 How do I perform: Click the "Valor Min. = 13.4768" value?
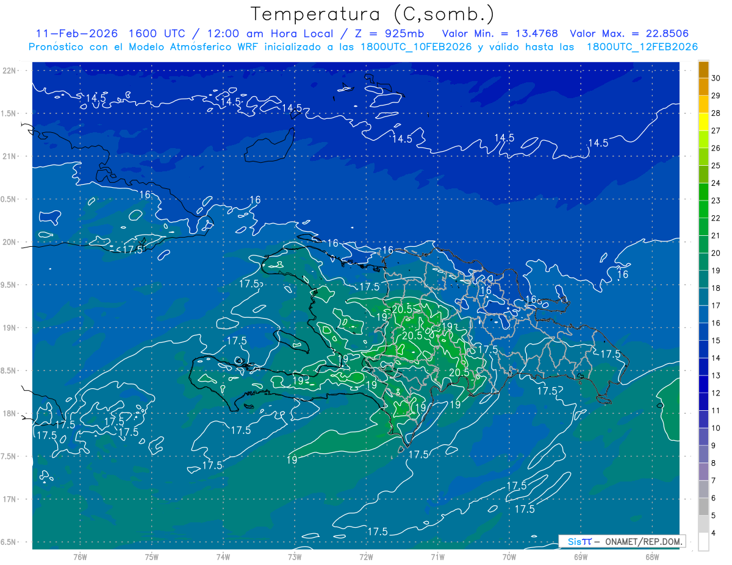click(x=500, y=34)
